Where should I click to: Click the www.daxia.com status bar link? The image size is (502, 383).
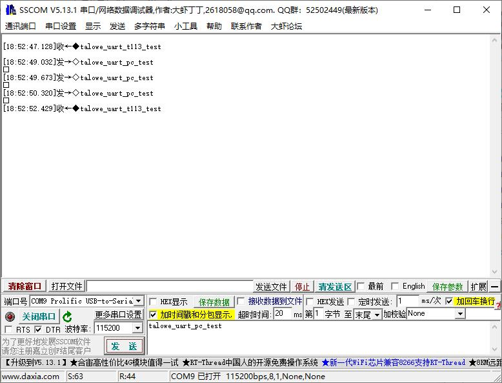pos(31,377)
